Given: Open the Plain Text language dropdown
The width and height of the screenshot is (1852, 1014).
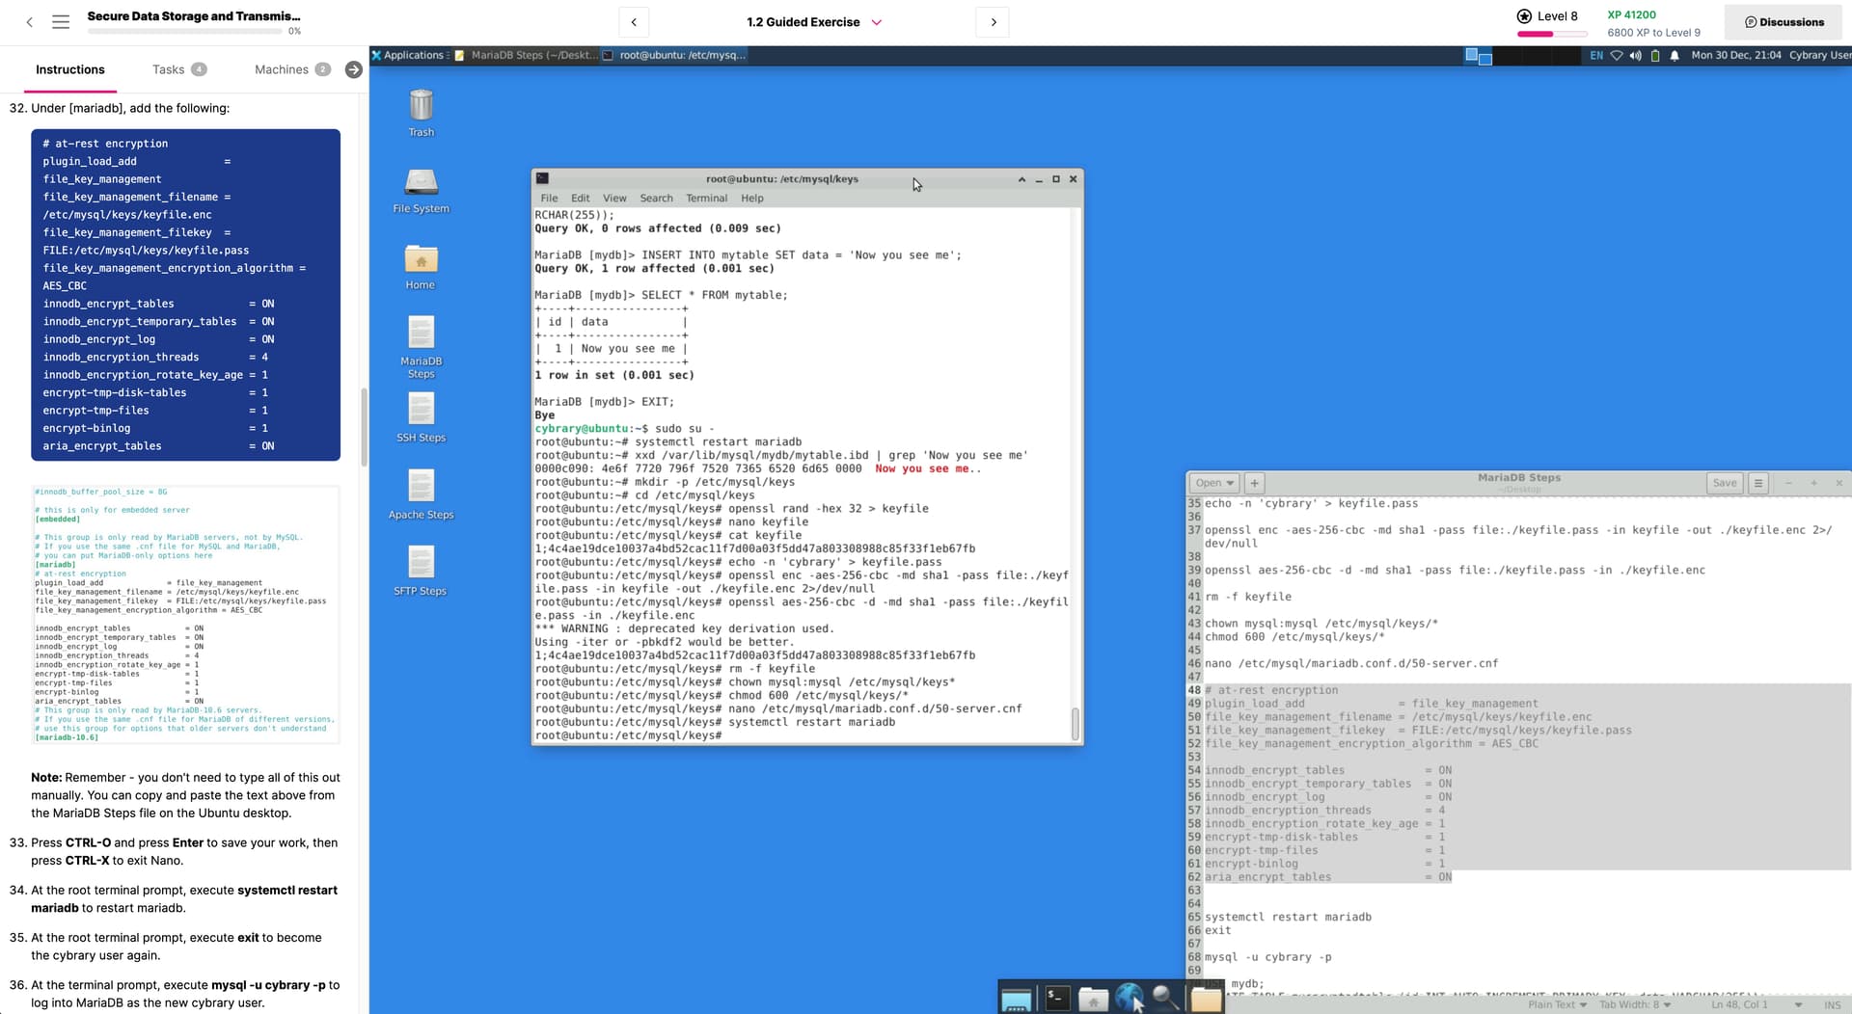Looking at the screenshot, I should click(1557, 1004).
